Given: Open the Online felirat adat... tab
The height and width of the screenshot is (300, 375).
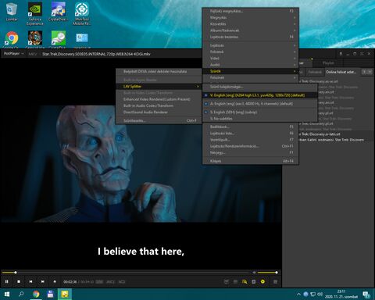Looking at the screenshot, I should [341, 72].
